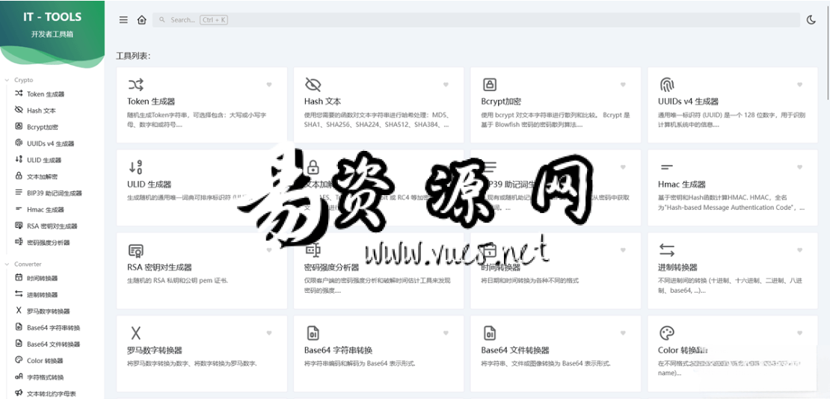Open the RSA 密钥对生成器 tool card

tap(202, 270)
